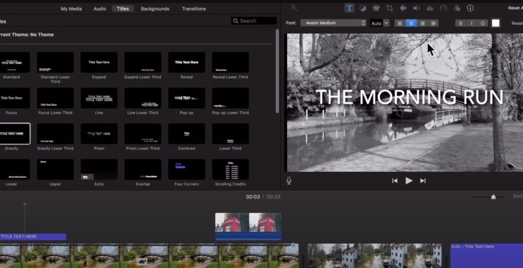Open the Avenir Medium font dropdown
Screen dimensions: 523x268
[x=333, y=23]
